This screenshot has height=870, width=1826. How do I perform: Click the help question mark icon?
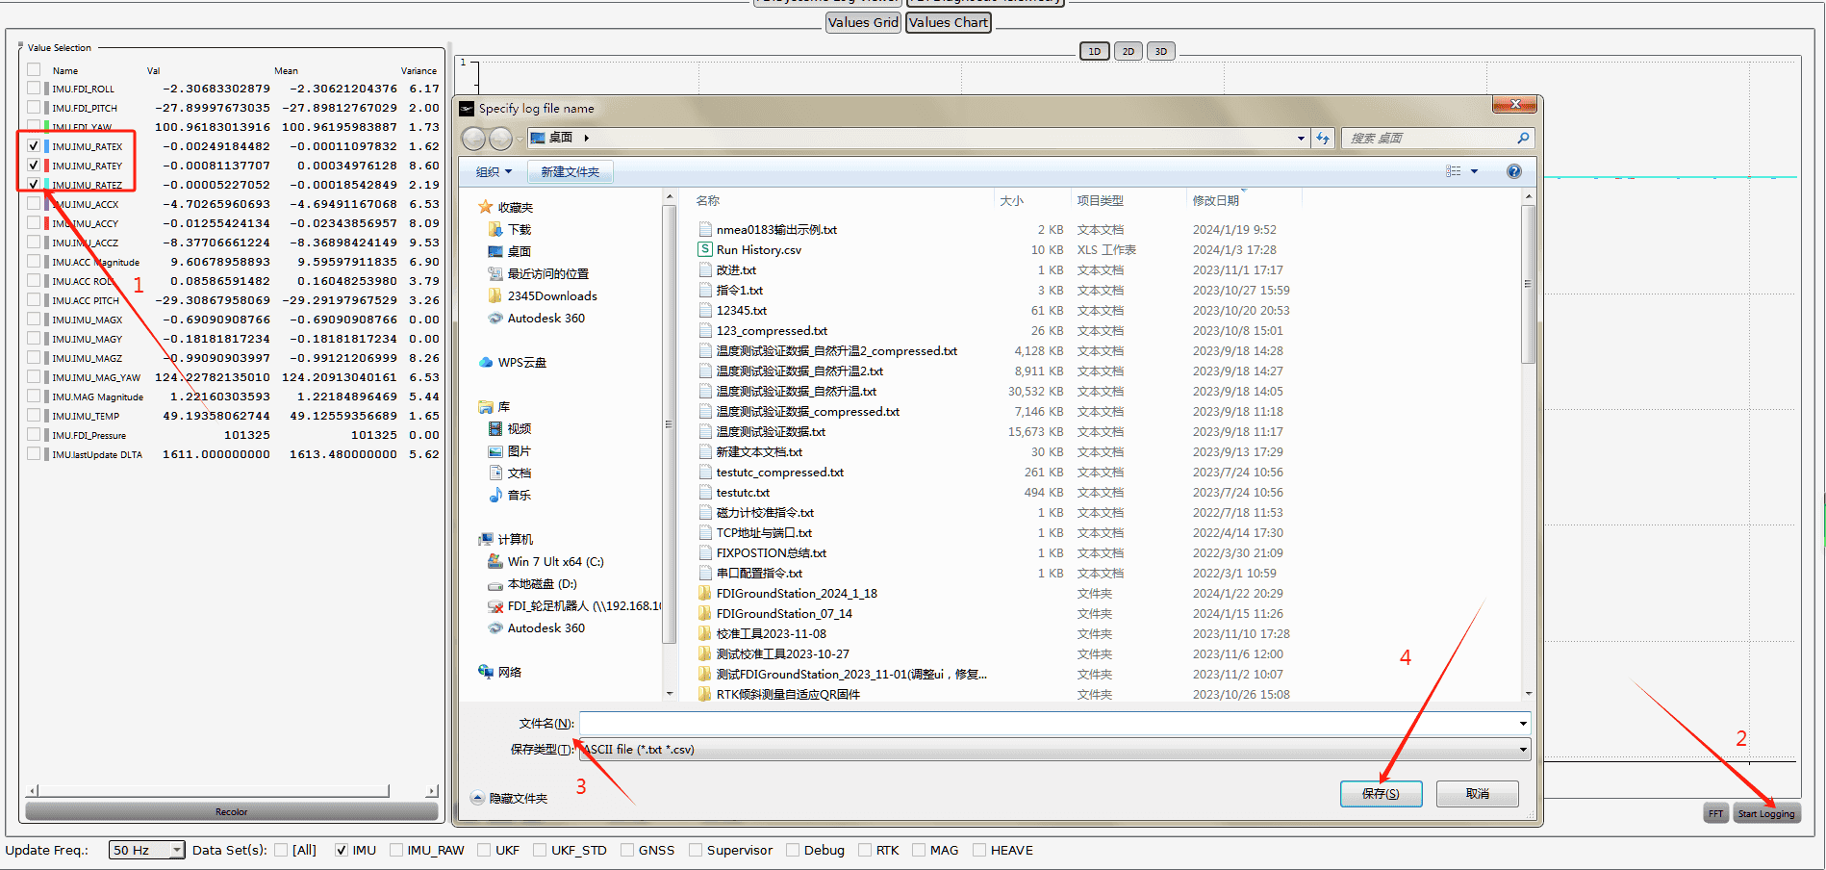click(x=1513, y=171)
